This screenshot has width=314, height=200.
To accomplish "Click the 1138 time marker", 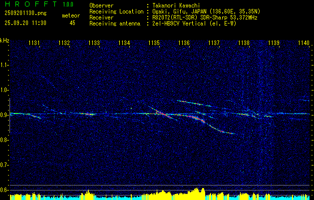I will click(x=244, y=43).
